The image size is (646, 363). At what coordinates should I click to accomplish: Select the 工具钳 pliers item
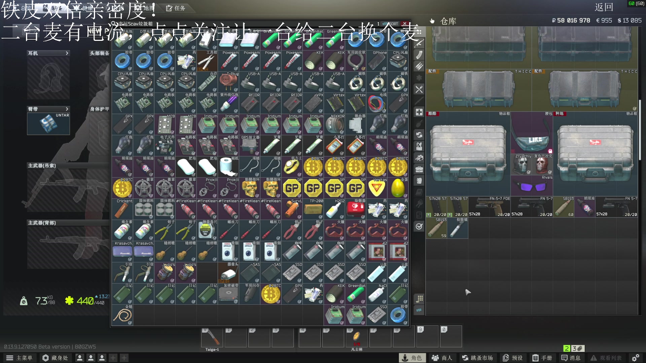click(207, 61)
